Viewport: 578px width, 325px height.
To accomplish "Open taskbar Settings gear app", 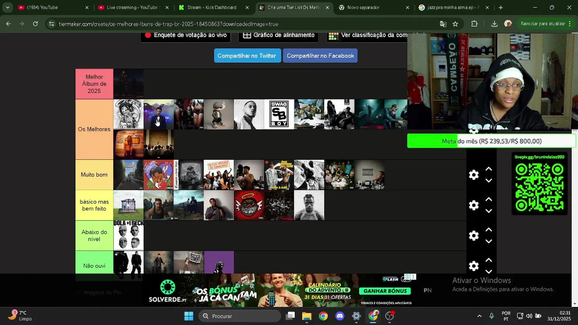I will click(x=356, y=316).
